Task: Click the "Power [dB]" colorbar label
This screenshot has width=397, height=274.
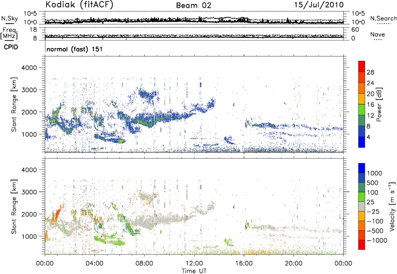Action: (379, 104)
